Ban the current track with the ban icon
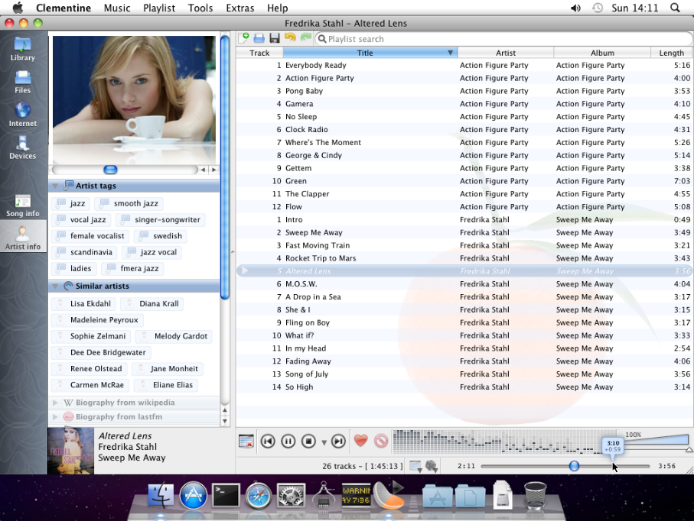Screen dimensions: 694x521 (380, 441)
